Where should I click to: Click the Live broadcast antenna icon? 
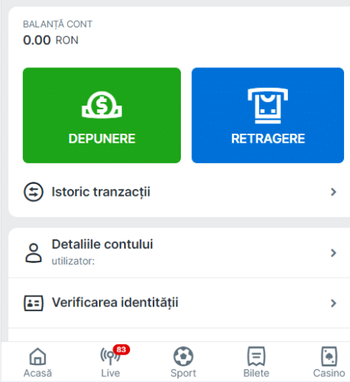pyautogui.click(x=110, y=356)
